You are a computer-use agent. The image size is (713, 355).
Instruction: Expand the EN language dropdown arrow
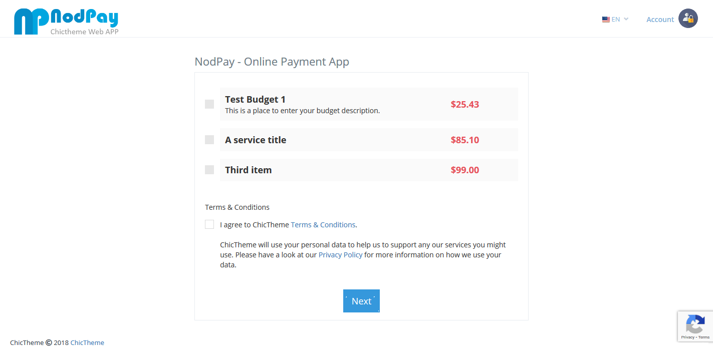(626, 19)
